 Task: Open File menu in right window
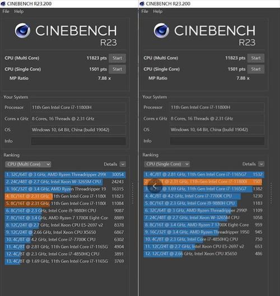tap(144, 11)
